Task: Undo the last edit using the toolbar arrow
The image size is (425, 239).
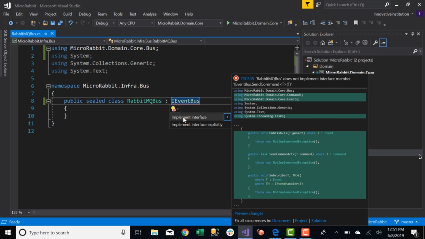Action: coord(70,23)
